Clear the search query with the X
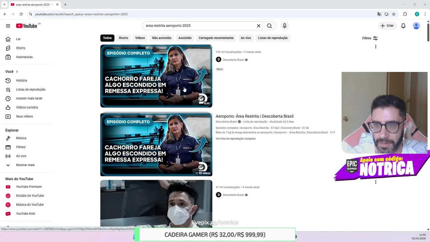The height and width of the screenshot is (242, 430). pyautogui.click(x=259, y=26)
